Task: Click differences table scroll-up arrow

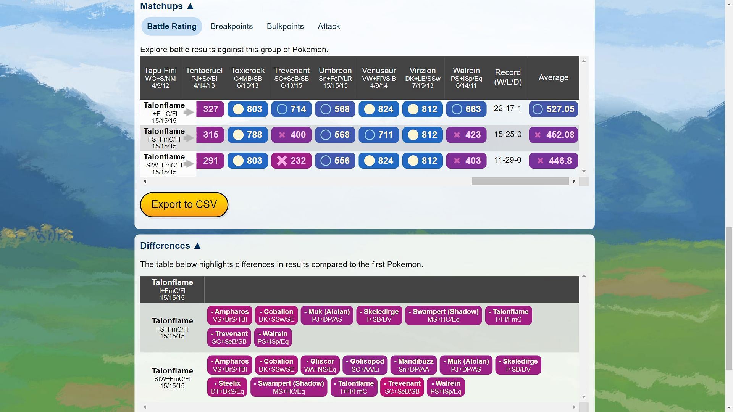Action: [584, 275]
